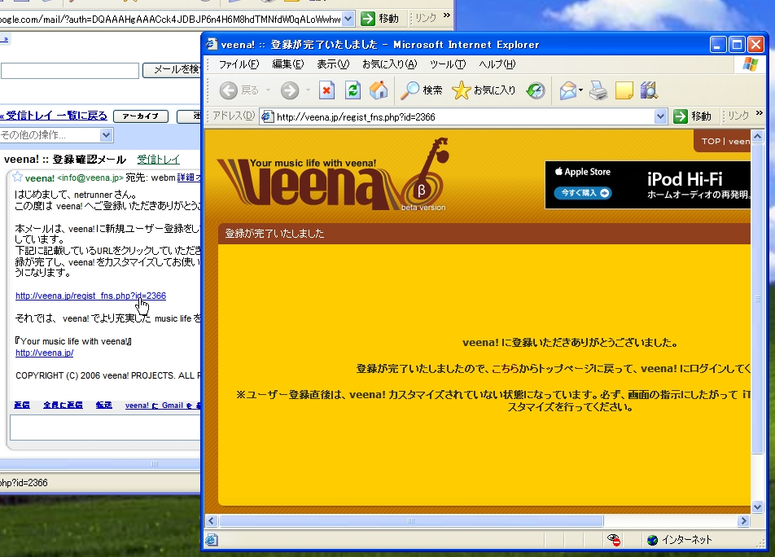The height and width of the screenshot is (557, 775).
Task: Print the page using the printer icon
Action: click(x=598, y=90)
